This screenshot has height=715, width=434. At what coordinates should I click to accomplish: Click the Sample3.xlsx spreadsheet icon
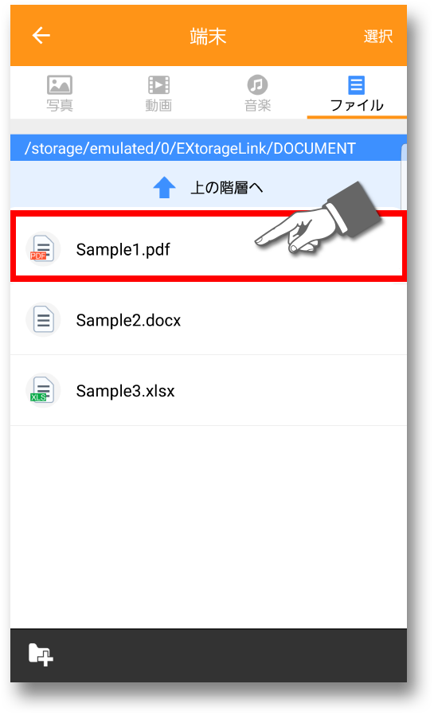tap(43, 390)
